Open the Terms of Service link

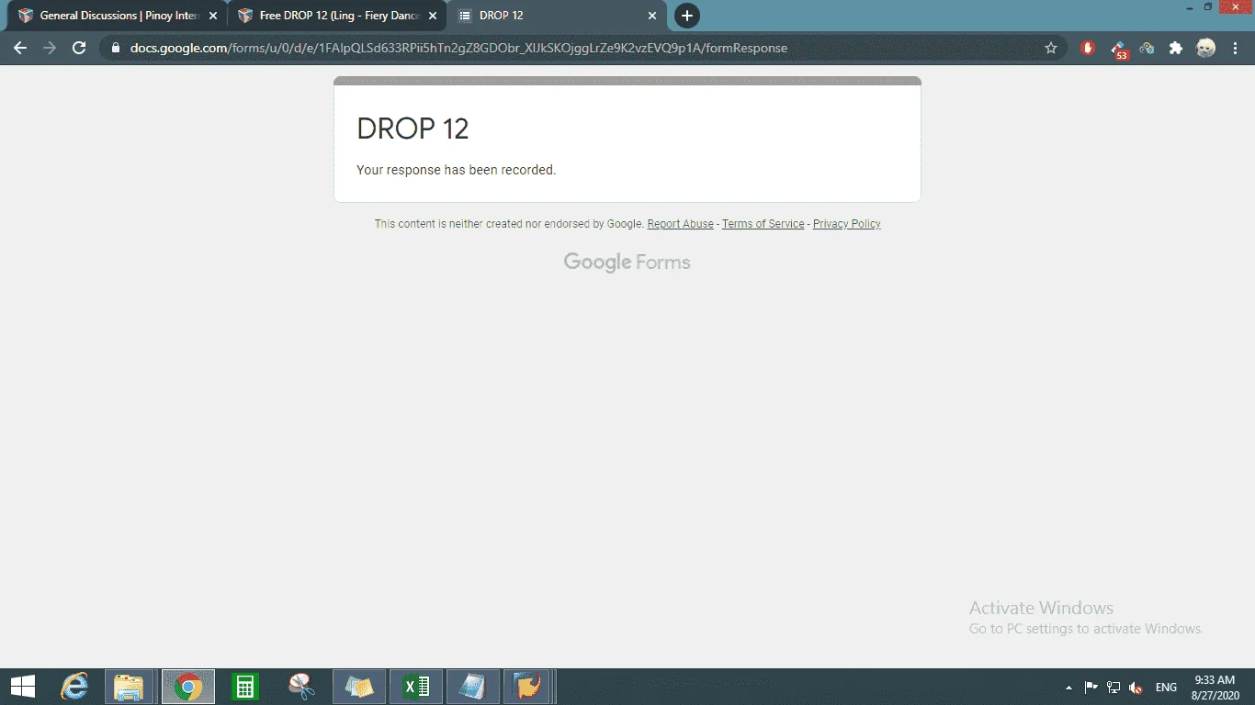point(763,224)
